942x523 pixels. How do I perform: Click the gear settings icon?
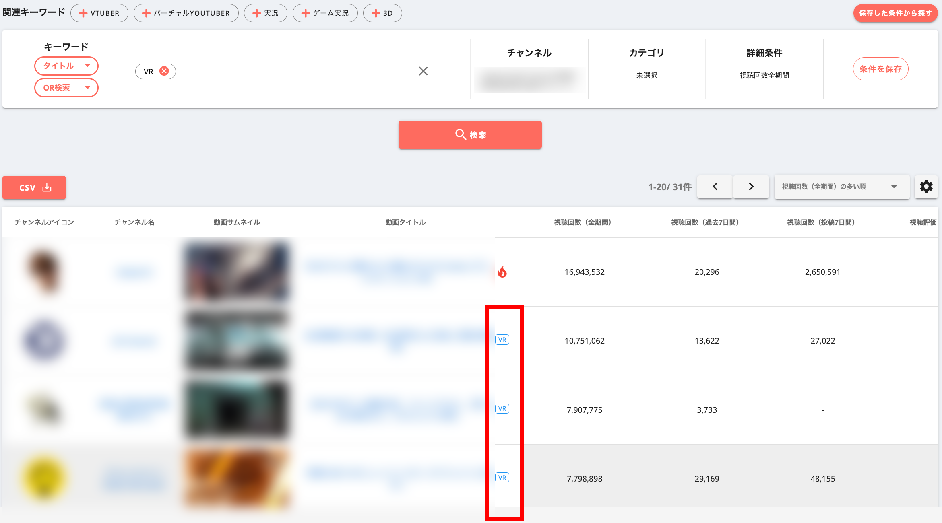point(926,187)
